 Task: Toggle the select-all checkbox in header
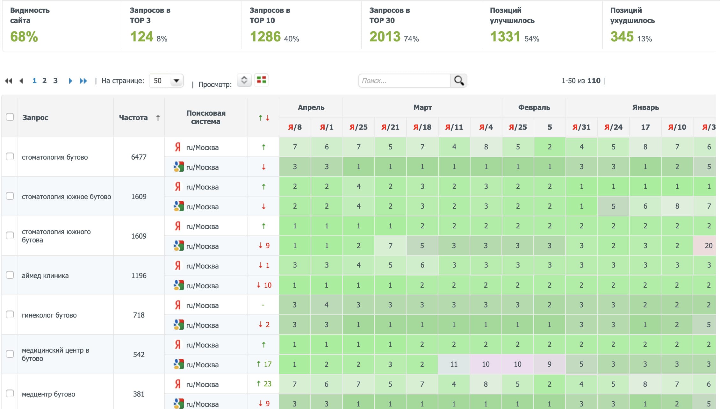click(x=10, y=117)
